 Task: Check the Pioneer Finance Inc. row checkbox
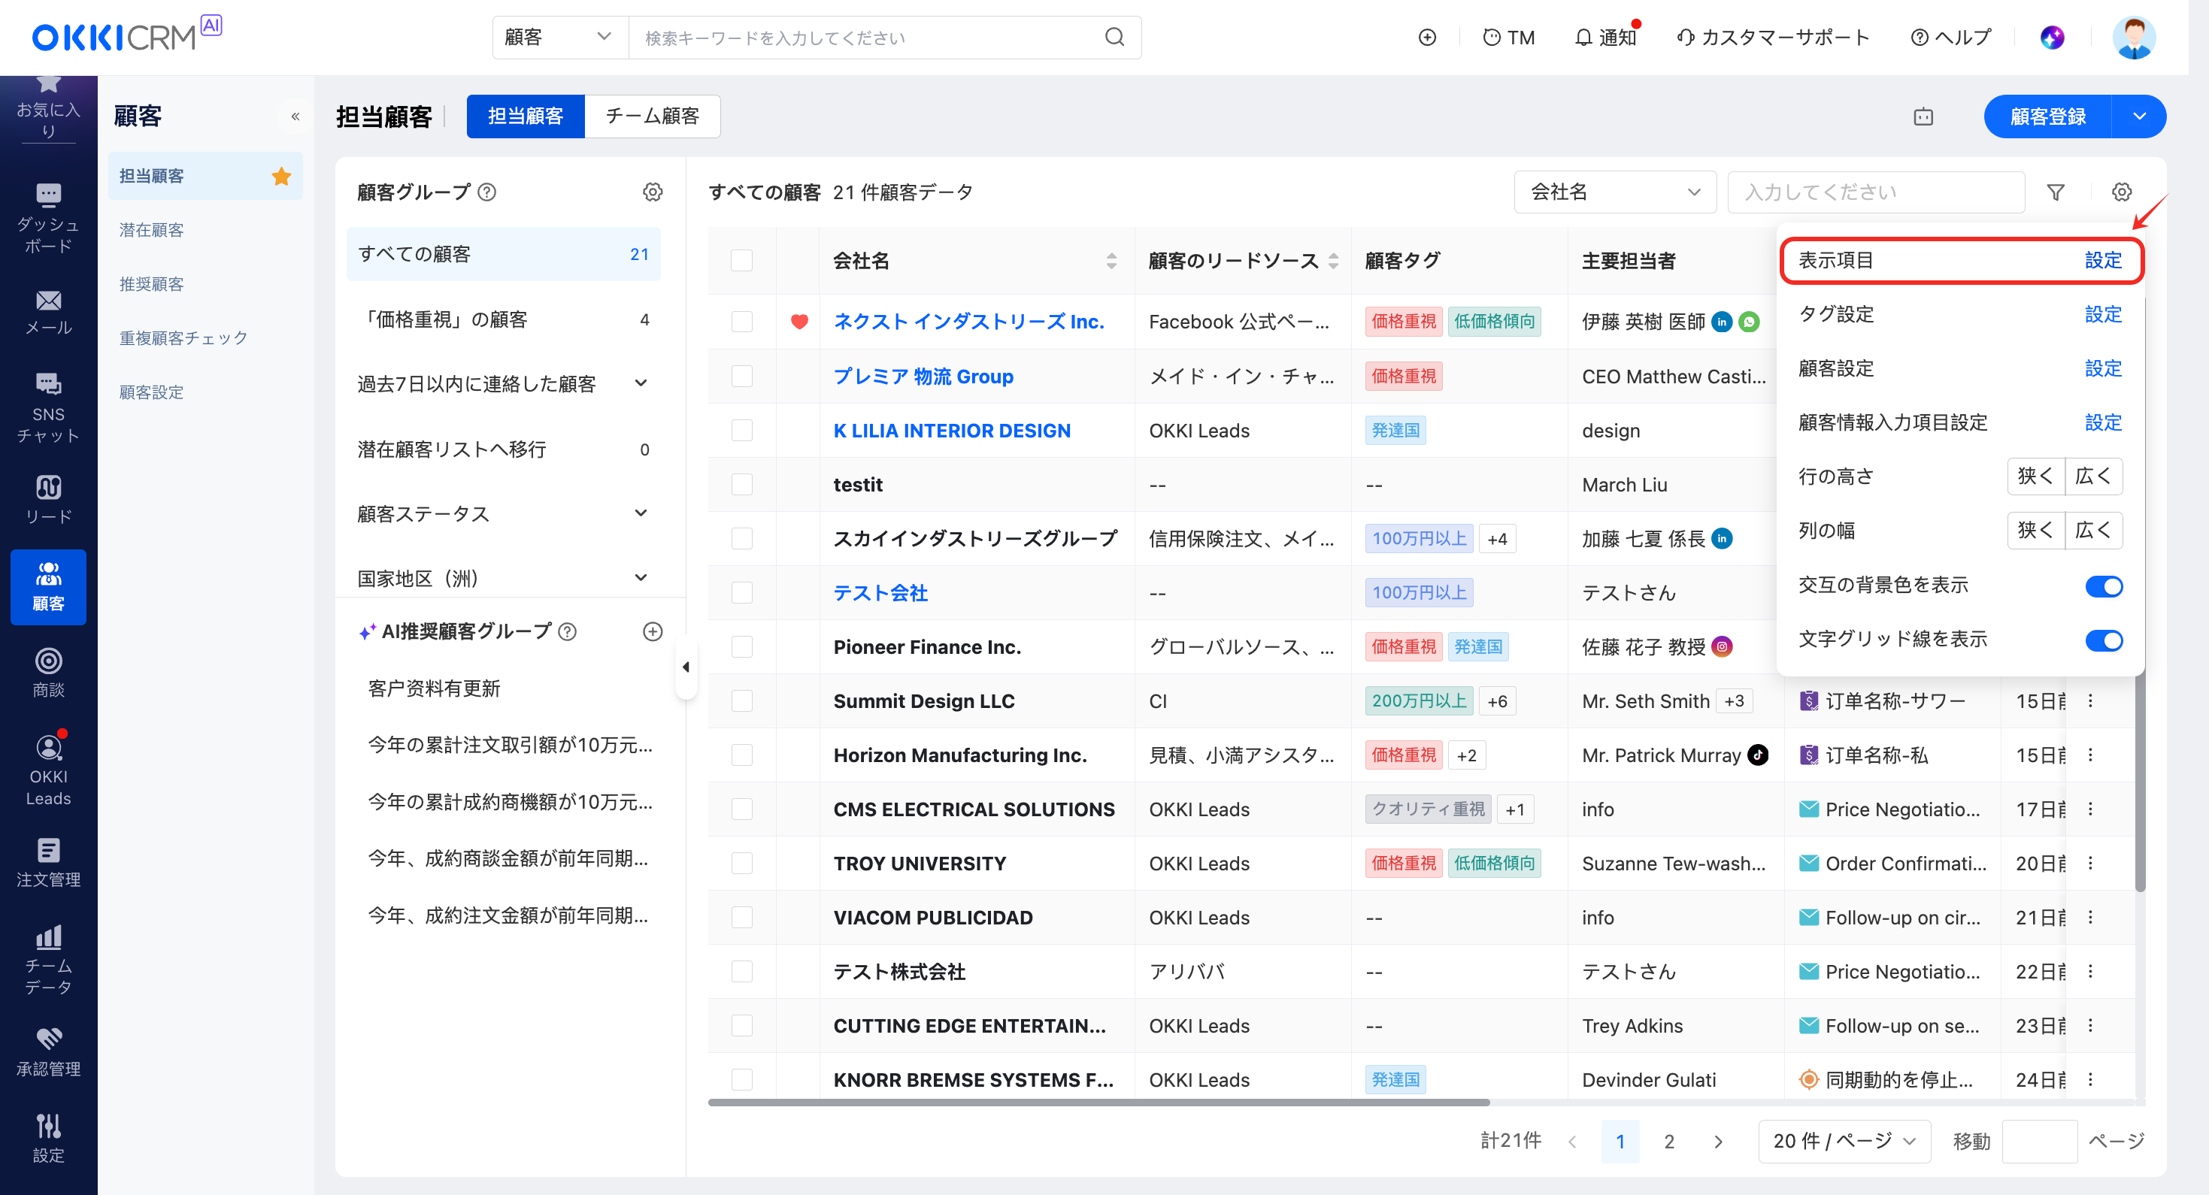pos(742,647)
